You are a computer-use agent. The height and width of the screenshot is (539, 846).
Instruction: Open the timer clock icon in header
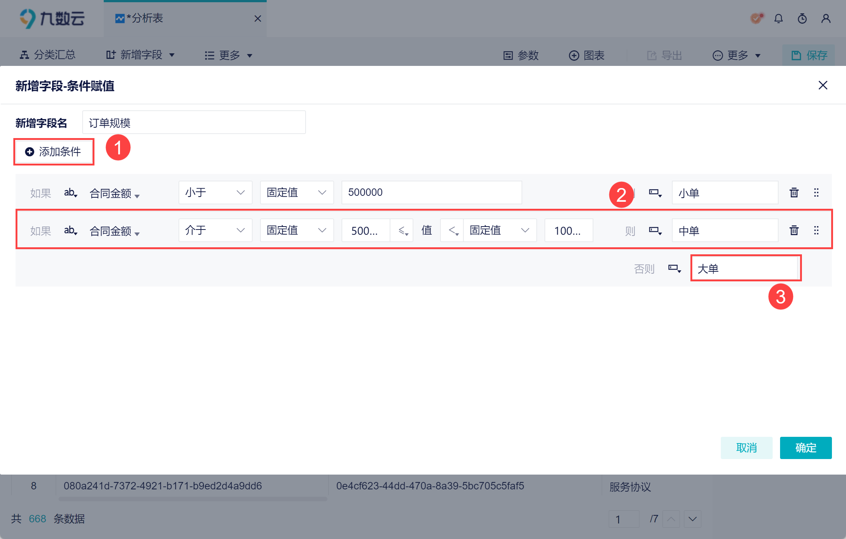click(x=802, y=19)
